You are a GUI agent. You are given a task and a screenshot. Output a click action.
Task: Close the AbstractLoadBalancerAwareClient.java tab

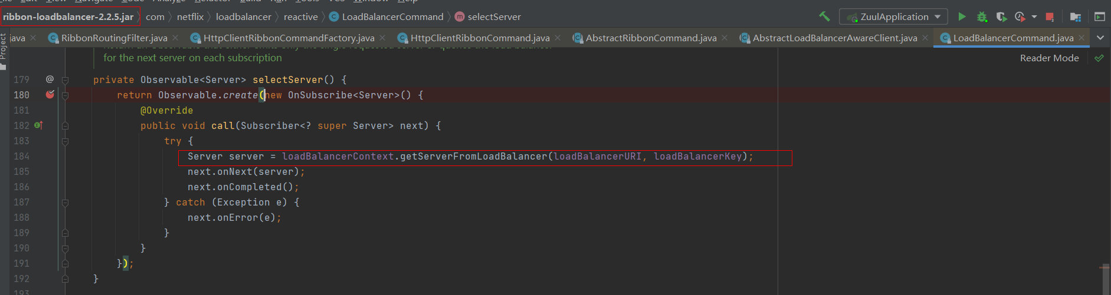point(925,38)
